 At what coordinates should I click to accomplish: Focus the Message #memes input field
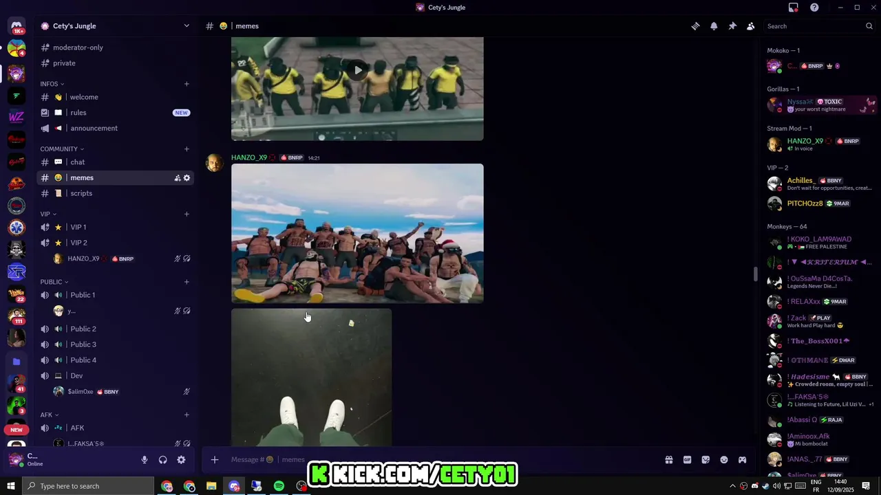[440, 459]
